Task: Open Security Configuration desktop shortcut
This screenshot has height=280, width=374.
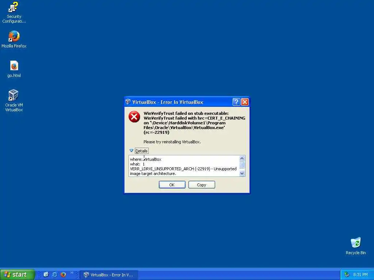Action: (14, 12)
